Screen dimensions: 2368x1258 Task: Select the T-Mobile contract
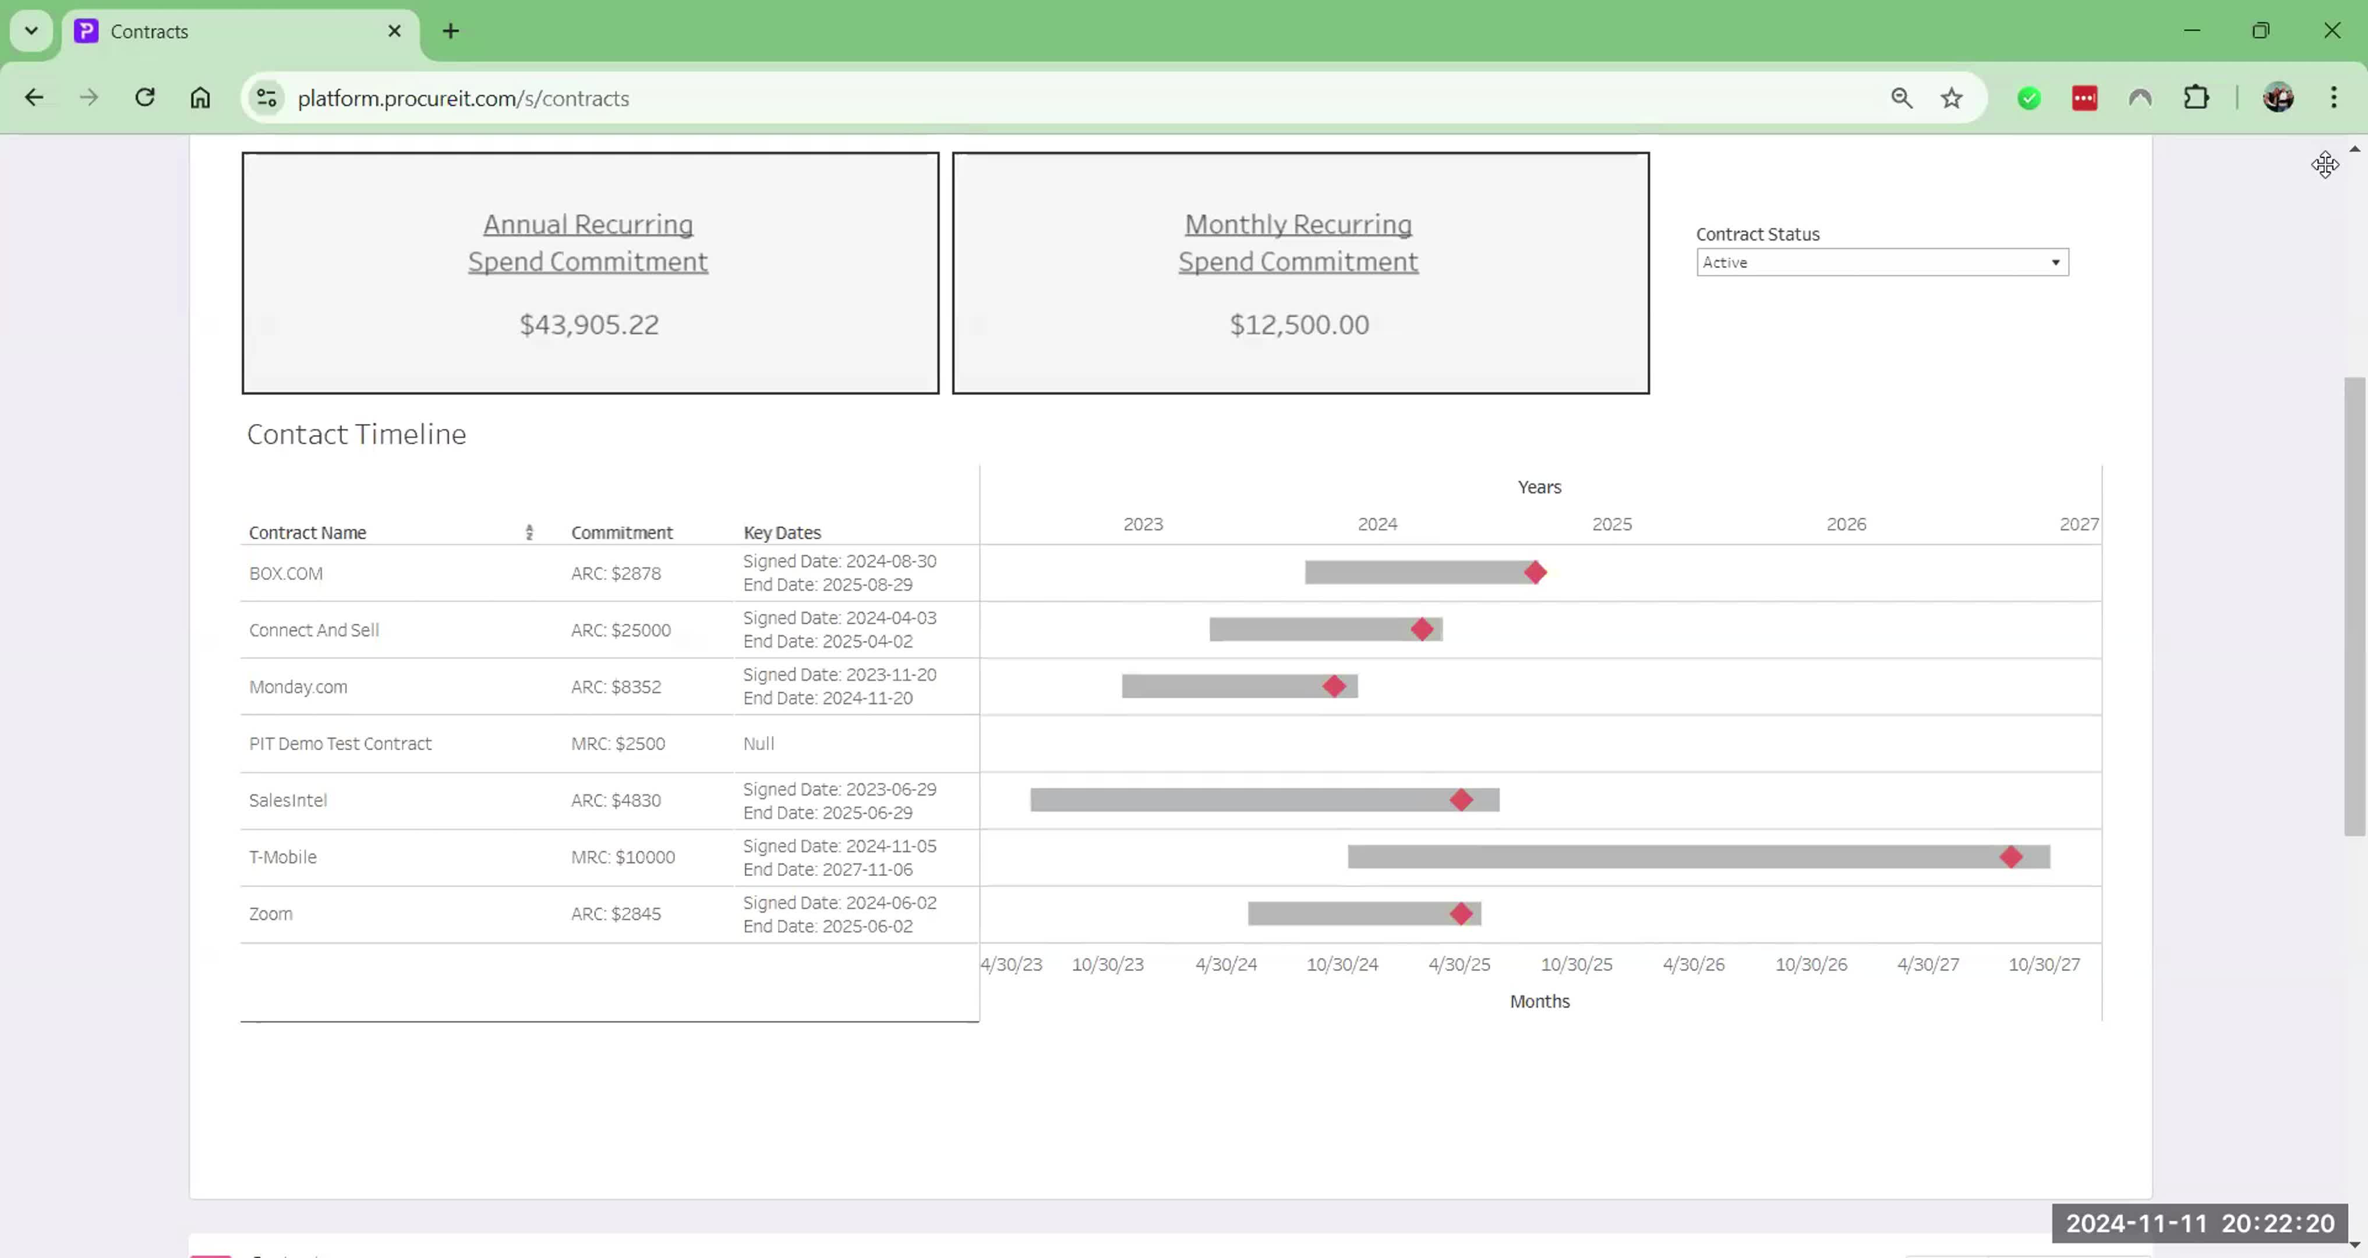coord(282,858)
